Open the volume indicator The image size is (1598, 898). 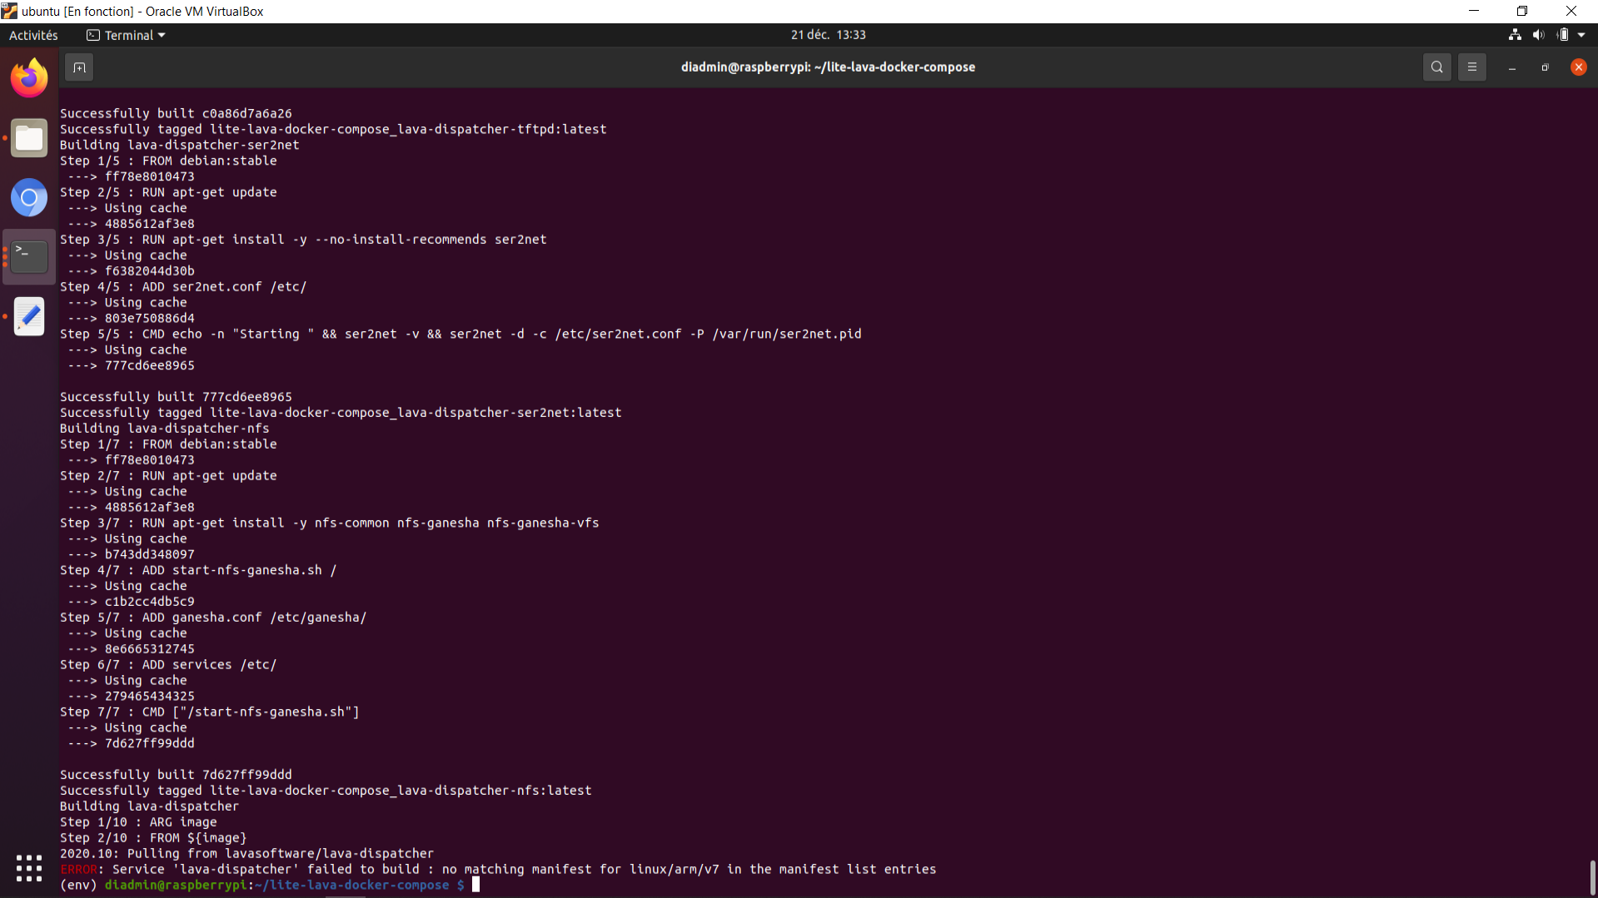1538,35
